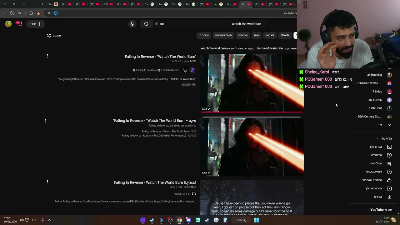Click the ChillMusic 2.0 channel name
This screenshot has height=225, width=400.
[182, 194]
